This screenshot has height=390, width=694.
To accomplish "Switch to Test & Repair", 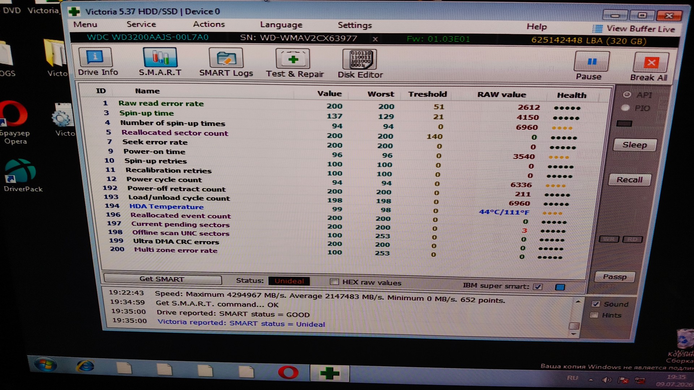I will (x=295, y=64).
